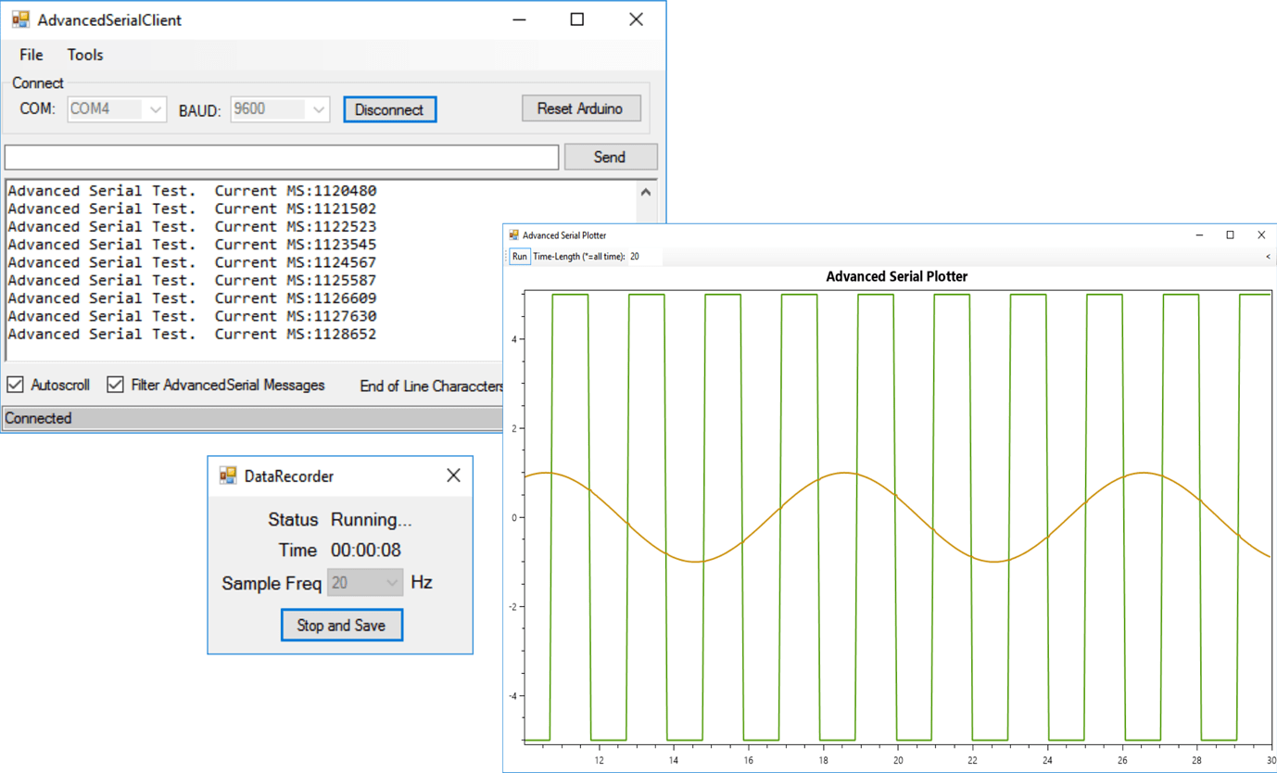Disable Filter AdvancedSerial Messages checkbox
Image resolution: width=1277 pixels, height=773 pixels.
[x=115, y=385]
